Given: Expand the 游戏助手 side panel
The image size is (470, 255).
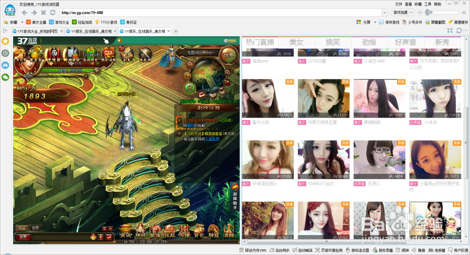Looking at the screenshot, I should pyautogui.click(x=235, y=196).
